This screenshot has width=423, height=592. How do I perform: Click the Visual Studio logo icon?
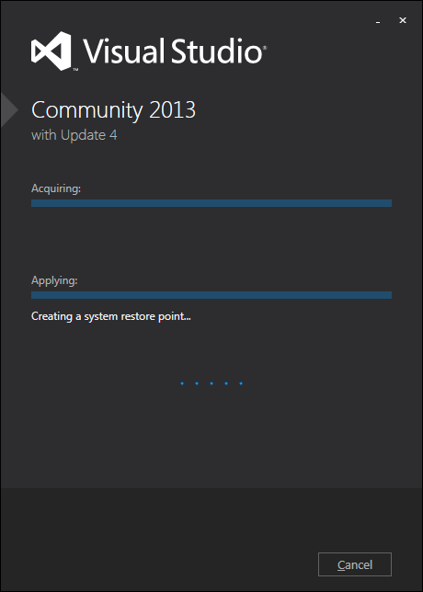pos(51,51)
